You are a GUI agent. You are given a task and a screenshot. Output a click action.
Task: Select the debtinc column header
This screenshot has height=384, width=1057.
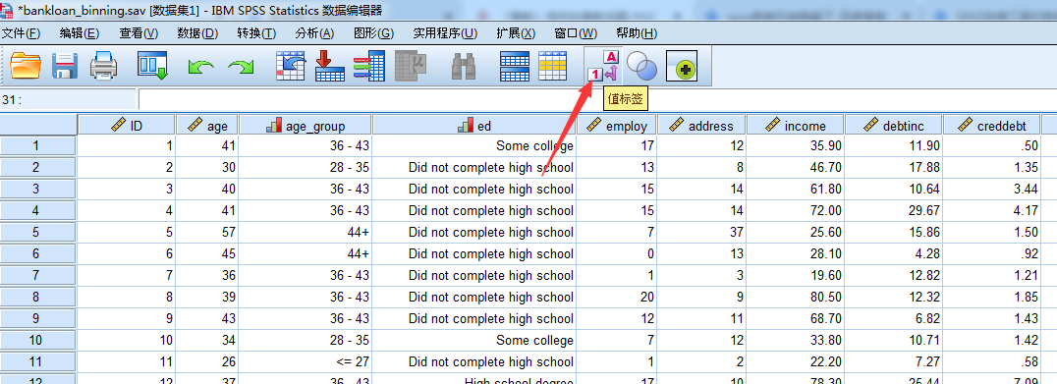pyautogui.click(x=893, y=126)
